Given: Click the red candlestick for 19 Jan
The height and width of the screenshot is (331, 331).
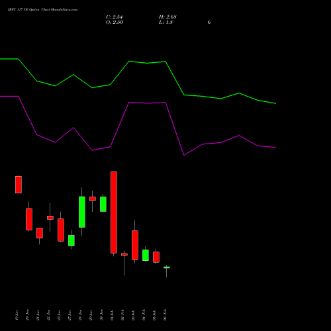Looking at the screenshot, I should [19, 185].
